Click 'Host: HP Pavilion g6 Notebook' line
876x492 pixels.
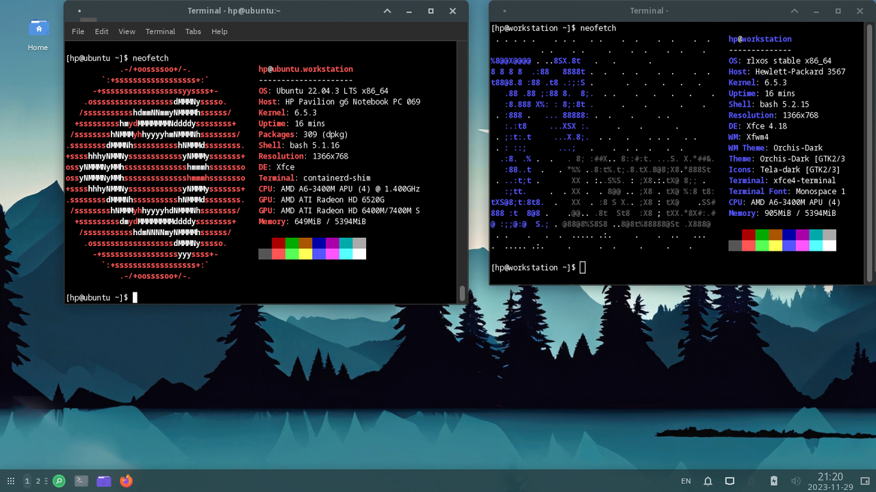click(x=339, y=102)
